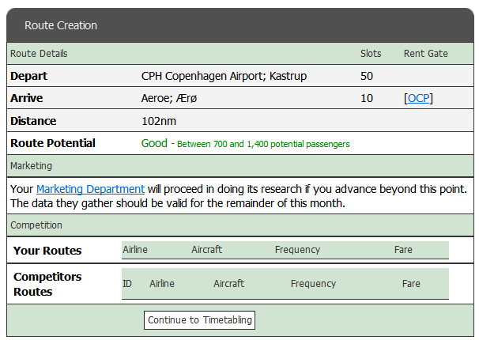Click the Fare column in Competitors Routes
Screen dimensions: 479x340
point(411,284)
